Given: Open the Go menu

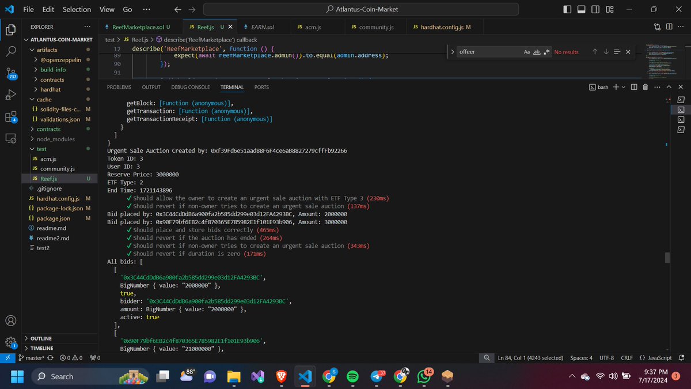Looking at the screenshot, I should pyautogui.click(x=127, y=9).
